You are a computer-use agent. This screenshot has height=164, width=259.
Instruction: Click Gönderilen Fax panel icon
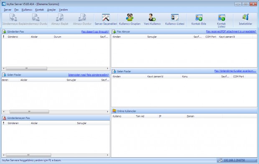point(4,32)
